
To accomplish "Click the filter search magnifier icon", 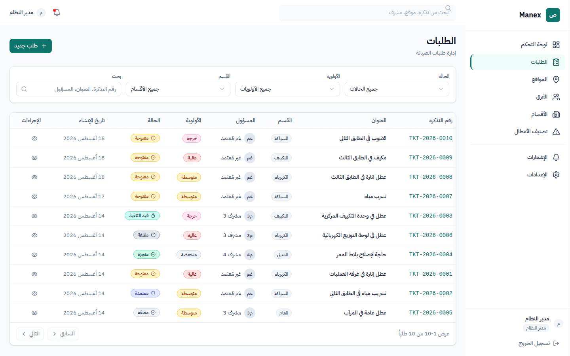I will pos(24,89).
